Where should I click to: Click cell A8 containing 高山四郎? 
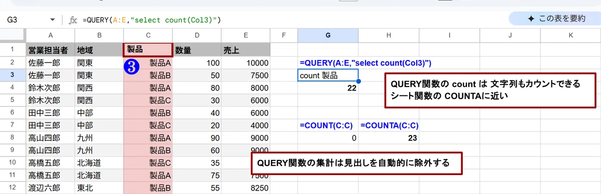50,138
